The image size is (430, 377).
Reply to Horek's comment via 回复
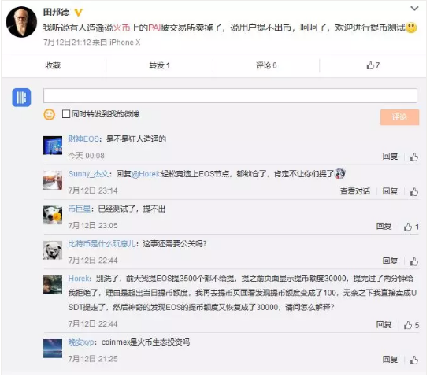coord(384,325)
